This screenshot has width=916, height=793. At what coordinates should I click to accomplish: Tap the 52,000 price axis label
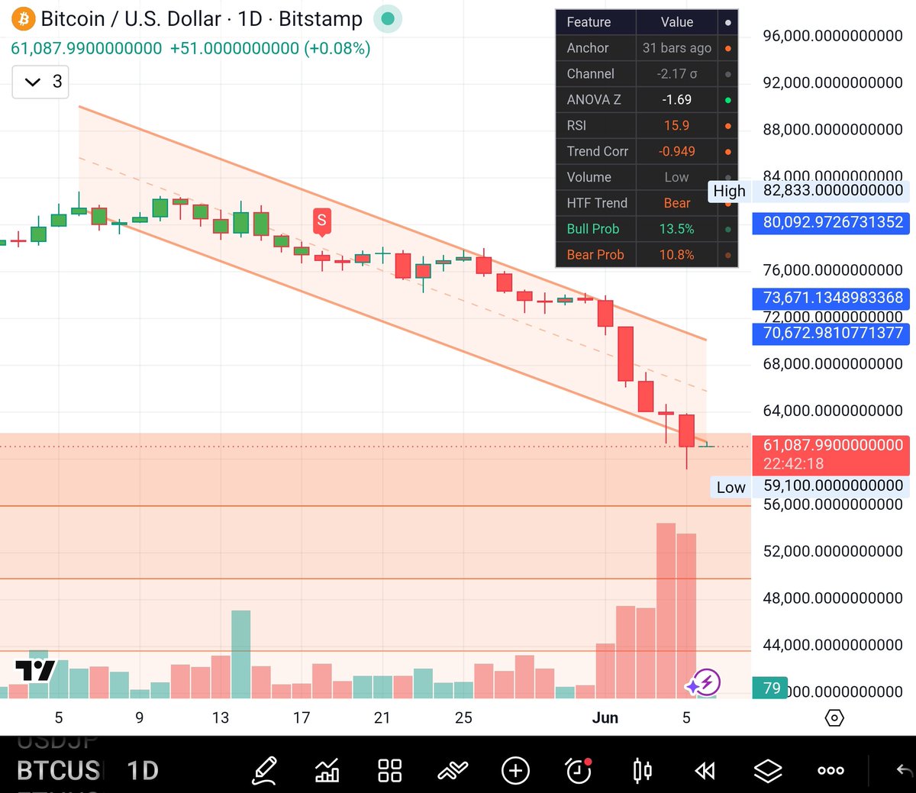point(833,551)
